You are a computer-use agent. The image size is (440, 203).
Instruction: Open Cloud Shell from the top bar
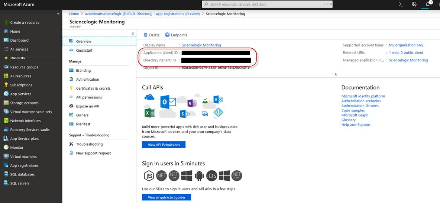pyautogui.click(x=401, y=4)
